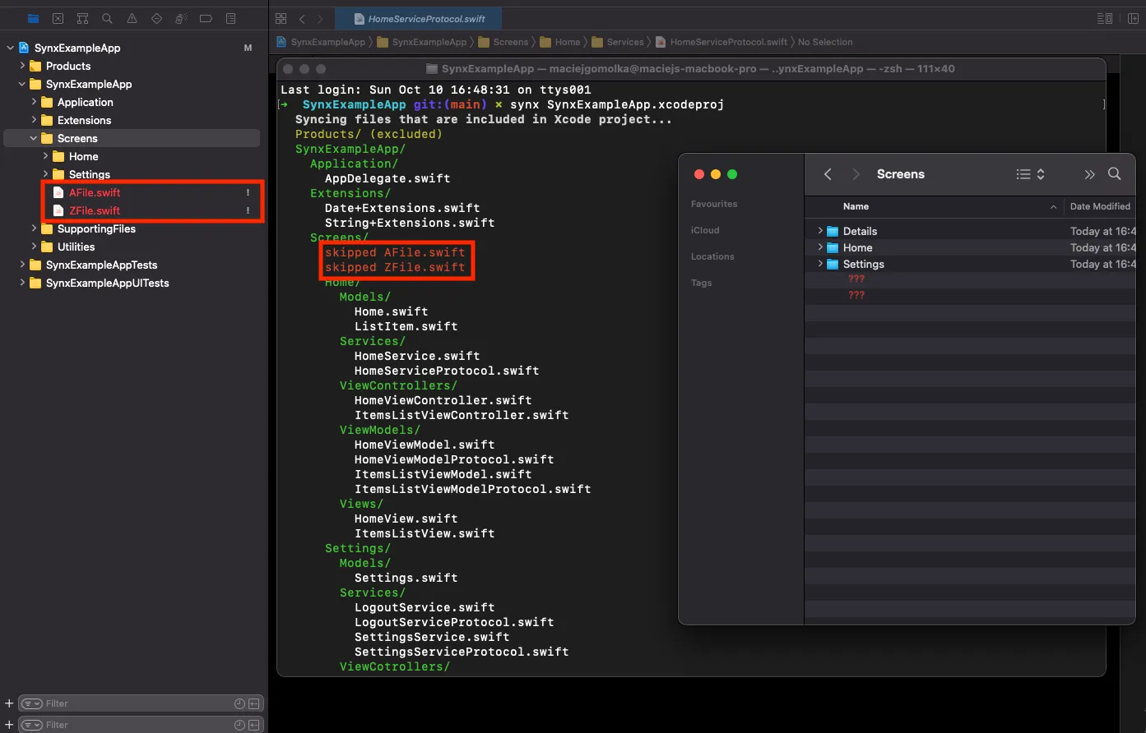
Task: Open the Issue navigator warning triangle
Action: pos(132,18)
